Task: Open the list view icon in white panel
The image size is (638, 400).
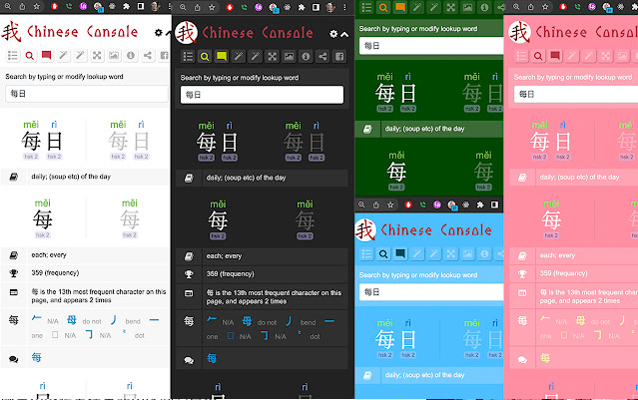Action: (13, 56)
